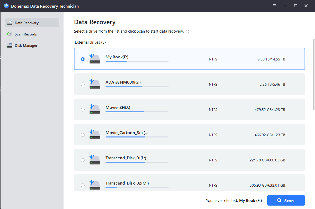315x209 pixels.
Task: Click the Scan Records sidebar icon
Action: coord(9,34)
